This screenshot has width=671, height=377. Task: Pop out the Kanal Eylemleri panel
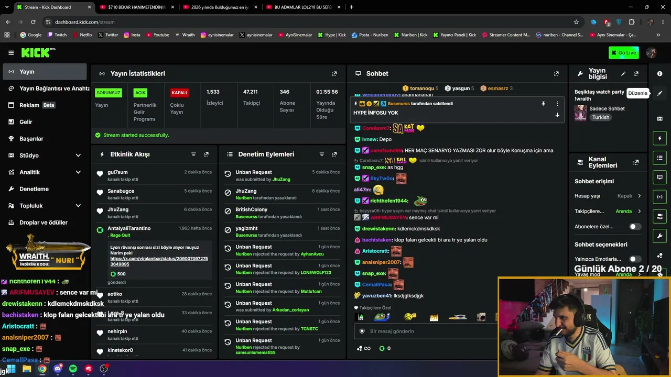click(636, 162)
